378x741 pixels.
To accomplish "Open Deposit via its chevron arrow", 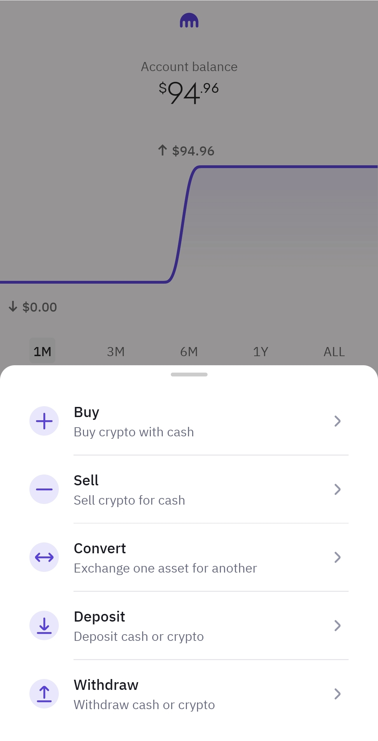I will [x=337, y=625].
